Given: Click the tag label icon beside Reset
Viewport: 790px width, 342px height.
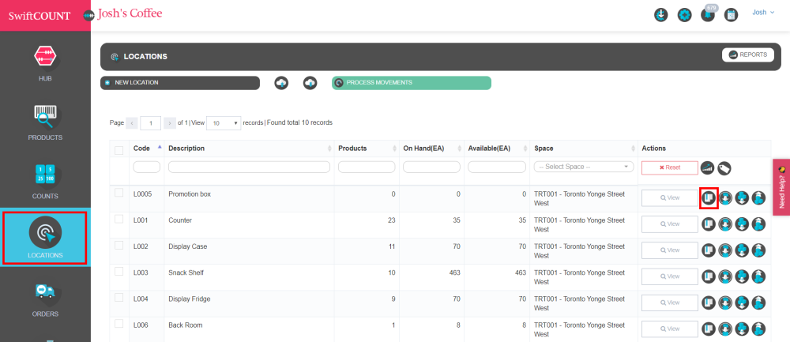Looking at the screenshot, I should [724, 168].
